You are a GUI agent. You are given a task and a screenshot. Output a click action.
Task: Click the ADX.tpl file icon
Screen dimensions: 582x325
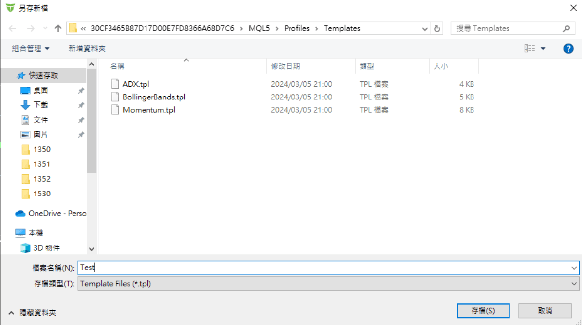click(x=115, y=84)
